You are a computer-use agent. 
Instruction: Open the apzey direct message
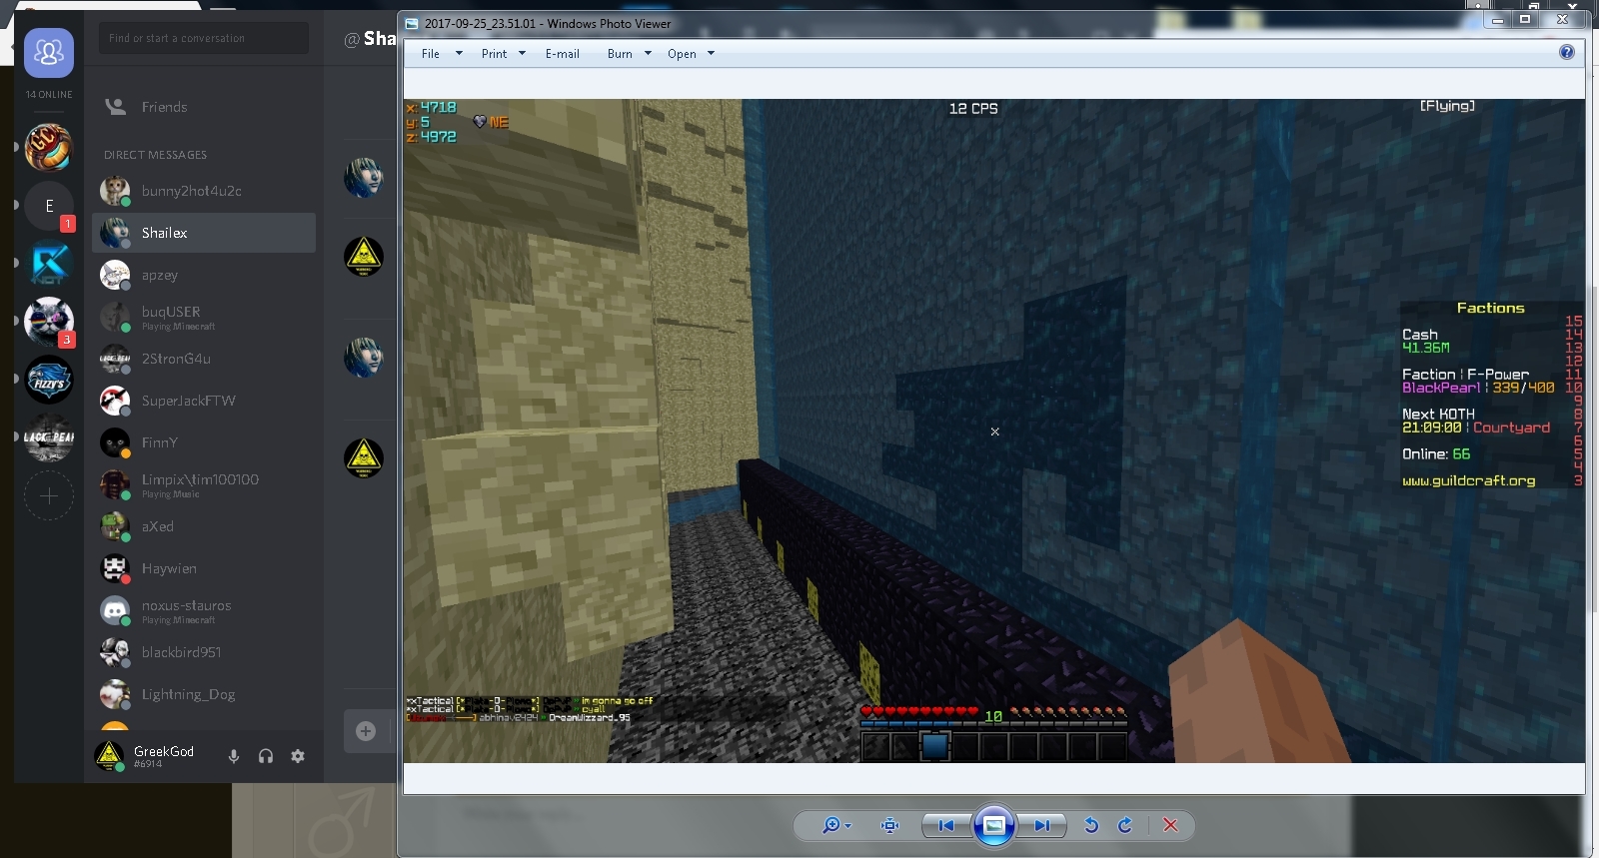point(204,275)
